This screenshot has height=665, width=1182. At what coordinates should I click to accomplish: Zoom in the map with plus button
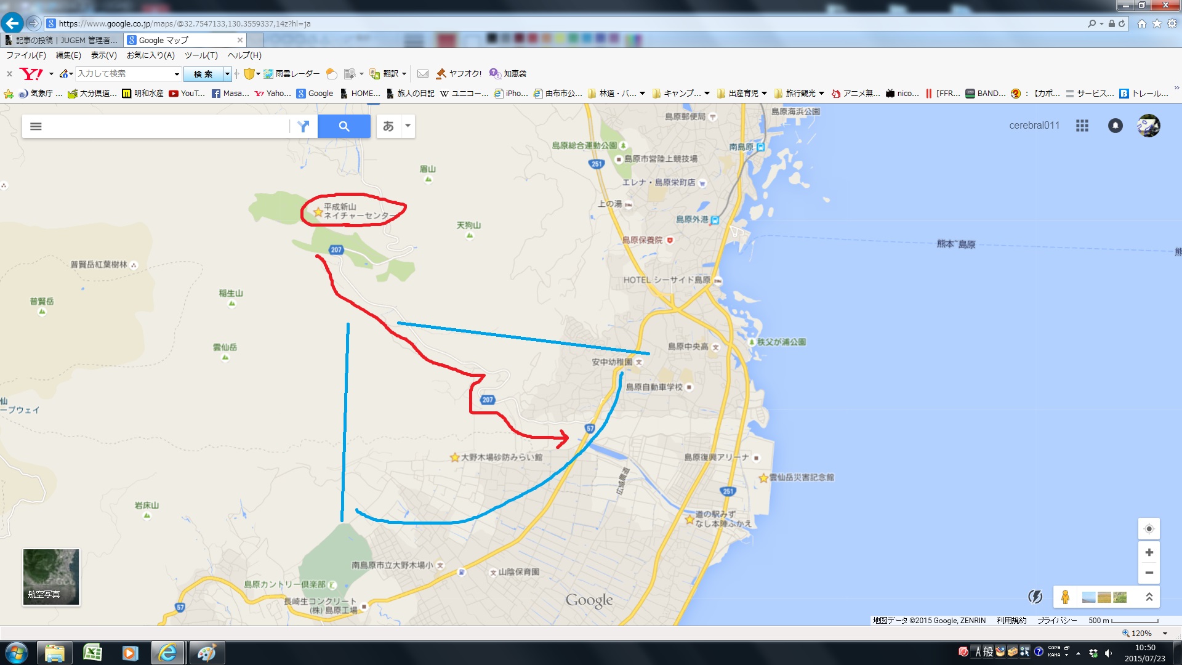1149,552
